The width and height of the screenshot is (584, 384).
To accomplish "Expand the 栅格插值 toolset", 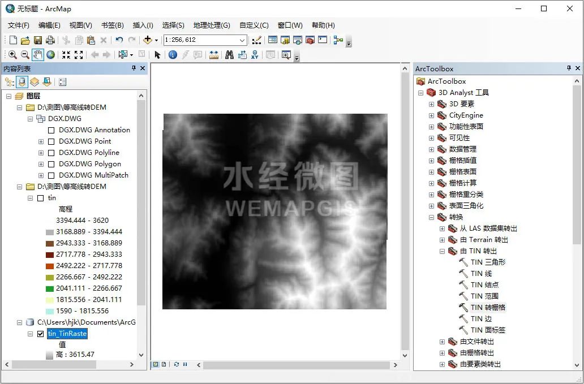I will pos(431,161).
